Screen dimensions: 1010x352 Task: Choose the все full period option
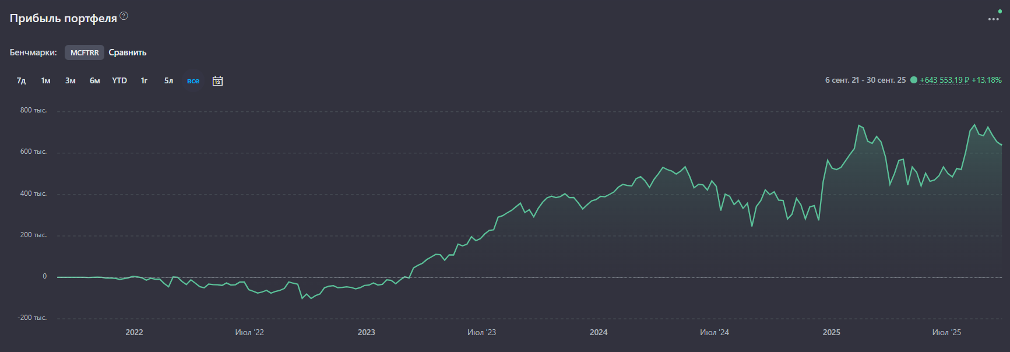tap(193, 81)
